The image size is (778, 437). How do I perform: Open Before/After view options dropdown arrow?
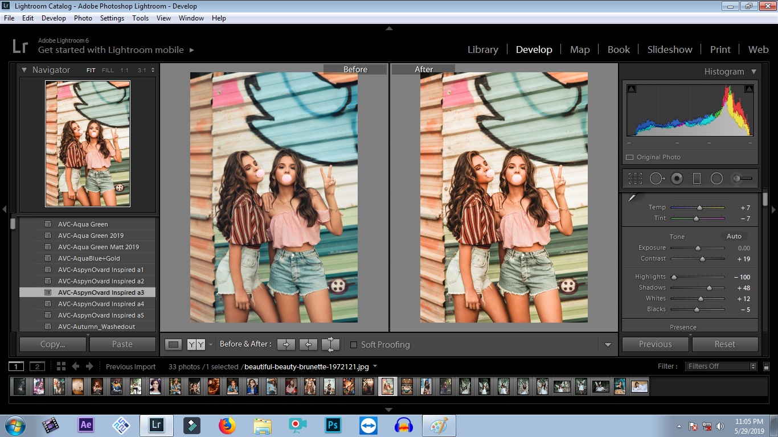point(211,345)
